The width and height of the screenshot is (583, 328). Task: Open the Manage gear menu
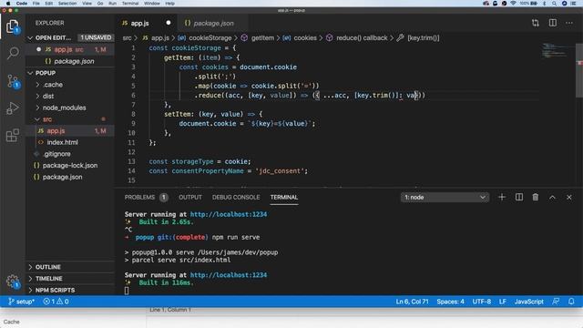[13, 282]
